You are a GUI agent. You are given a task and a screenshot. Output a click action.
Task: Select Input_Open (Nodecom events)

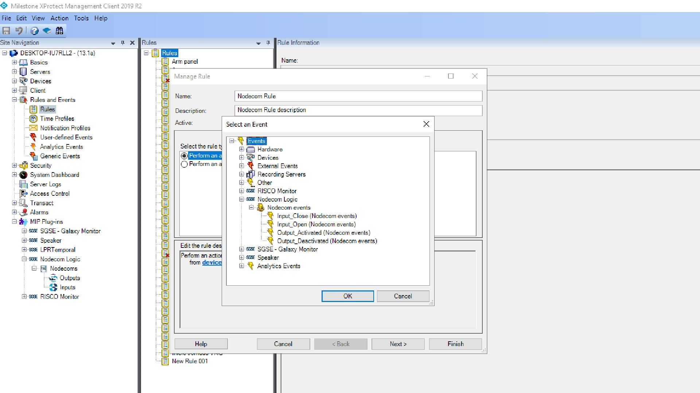point(316,225)
